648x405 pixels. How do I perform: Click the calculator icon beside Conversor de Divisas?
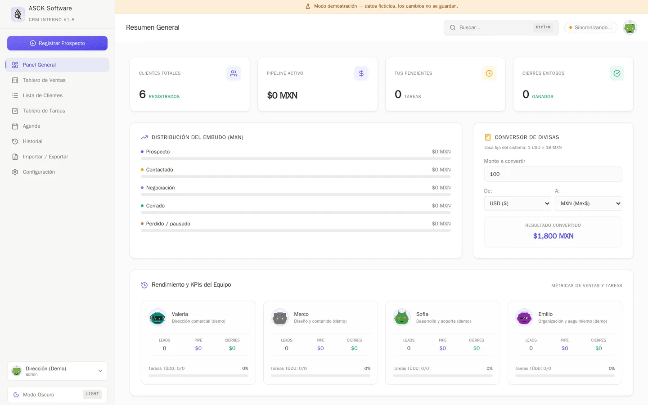(487, 137)
